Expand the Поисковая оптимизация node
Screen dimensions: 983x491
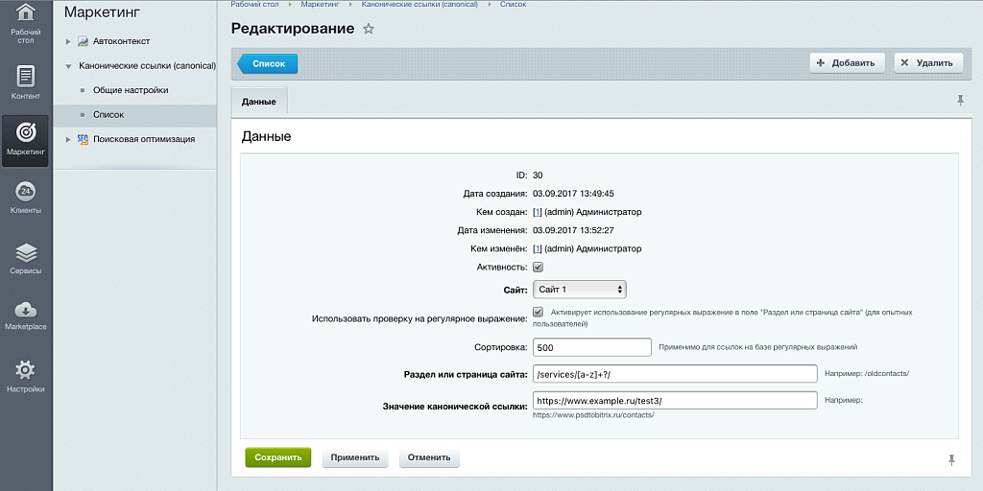click(68, 139)
